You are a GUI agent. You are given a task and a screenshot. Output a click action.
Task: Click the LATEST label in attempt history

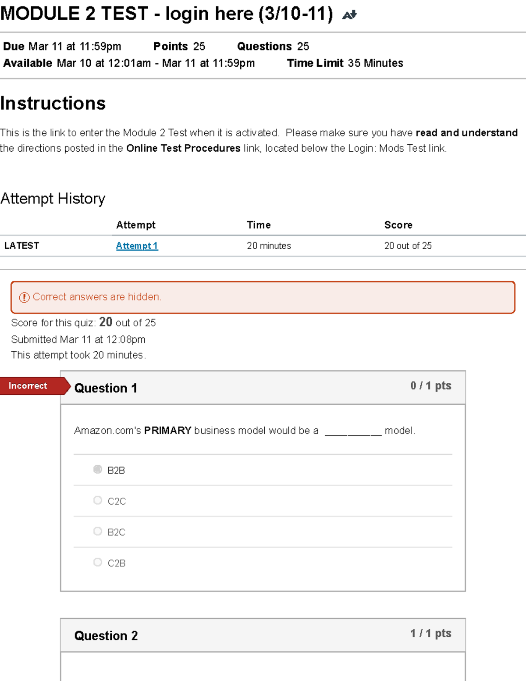22,246
